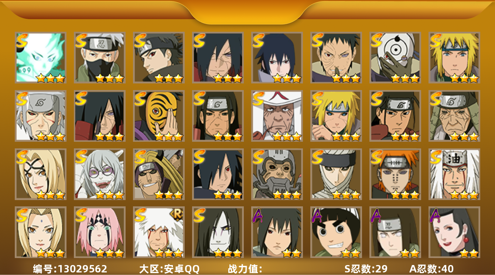Click the masked silver-haired ninja portrait
This screenshot has width=495, height=275.
coord(100,58)
